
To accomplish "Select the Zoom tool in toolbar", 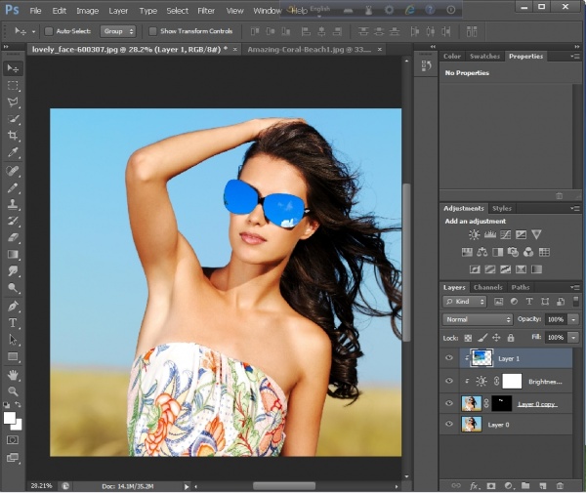I will (13, 390).
